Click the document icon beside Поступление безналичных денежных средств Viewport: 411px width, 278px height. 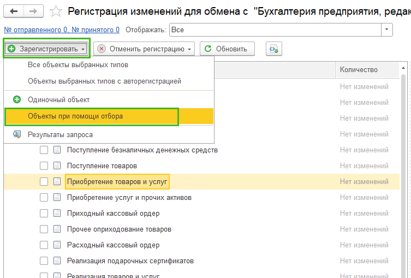pyautogui.click(x=57, y=150)
